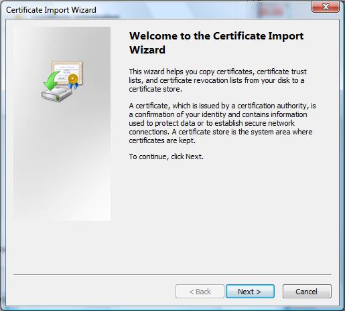Click the gold seal ribbon on certificate
The width and height of the screenshot is (345, 311).
coord(73,82)
